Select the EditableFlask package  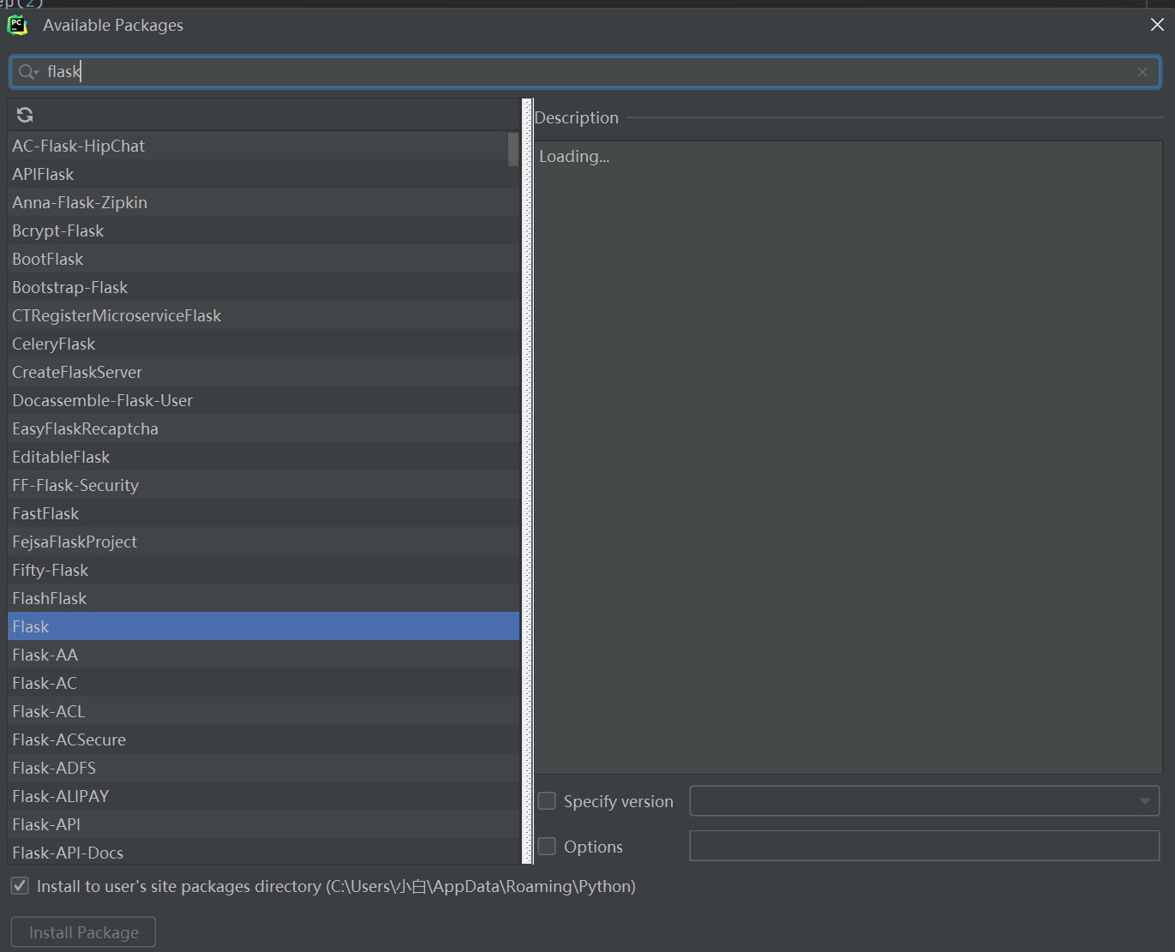pyautogui.click(x=263, y=457)
